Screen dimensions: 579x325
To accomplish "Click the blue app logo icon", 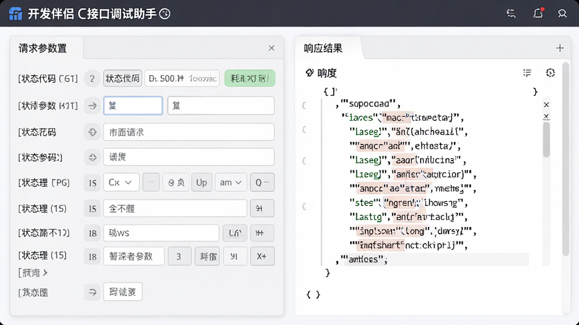I will coord(15,14).
